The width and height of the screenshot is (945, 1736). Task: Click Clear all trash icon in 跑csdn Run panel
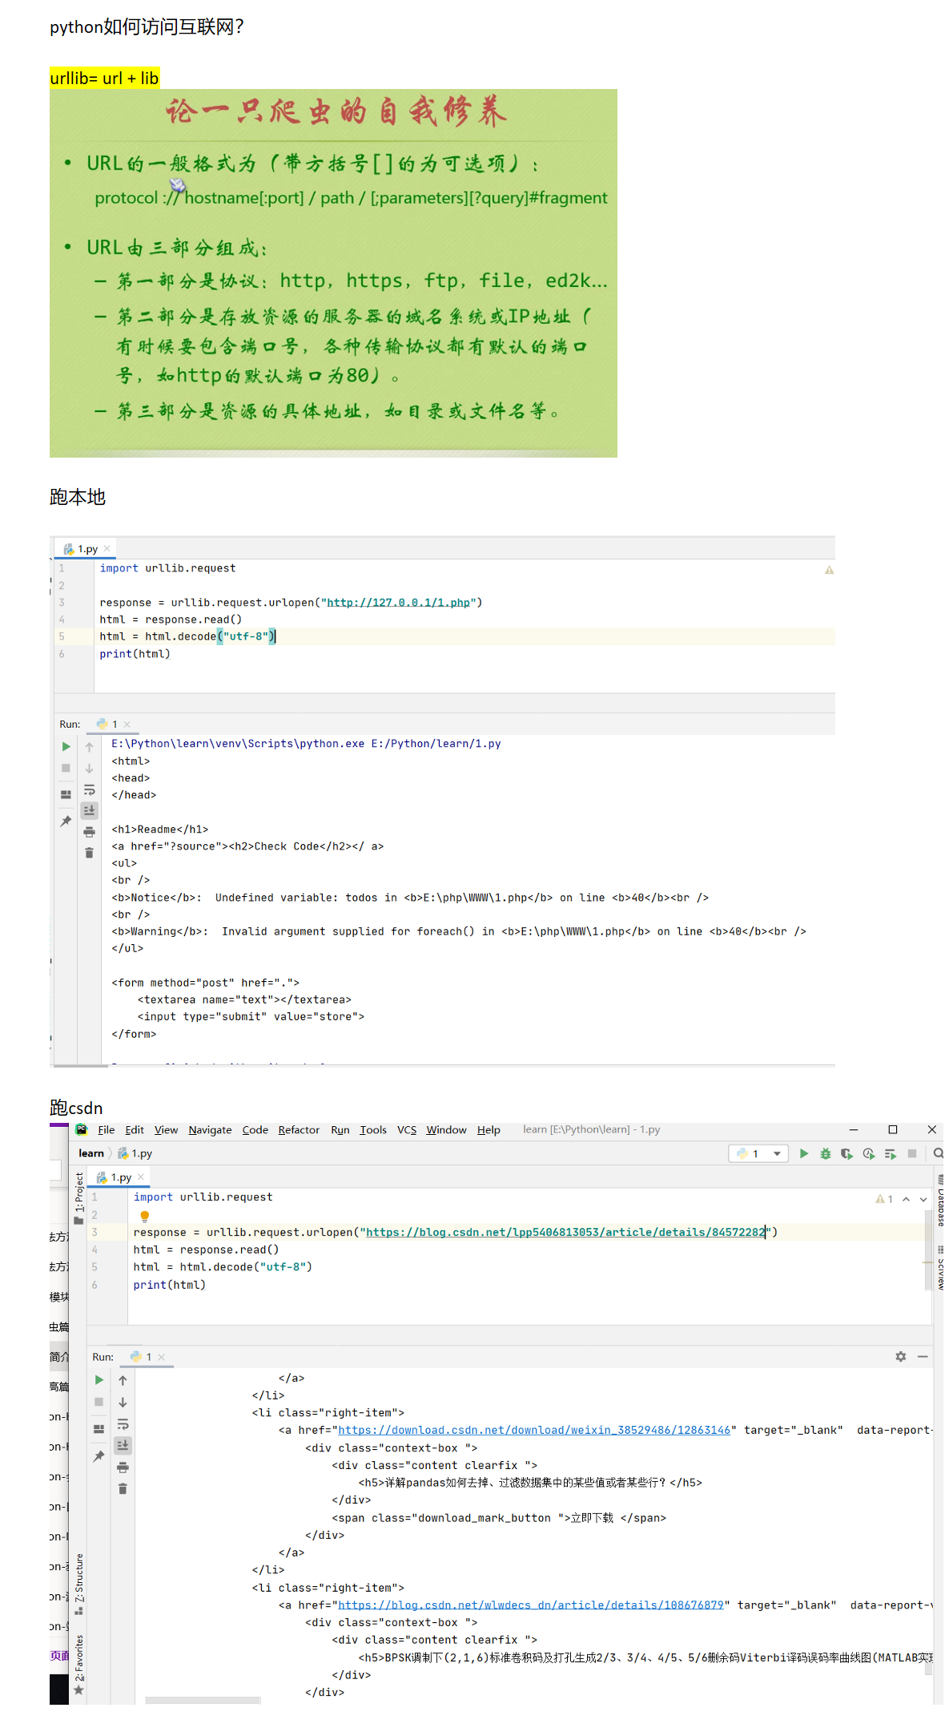pyautogui.click(x=123, y=1488)
